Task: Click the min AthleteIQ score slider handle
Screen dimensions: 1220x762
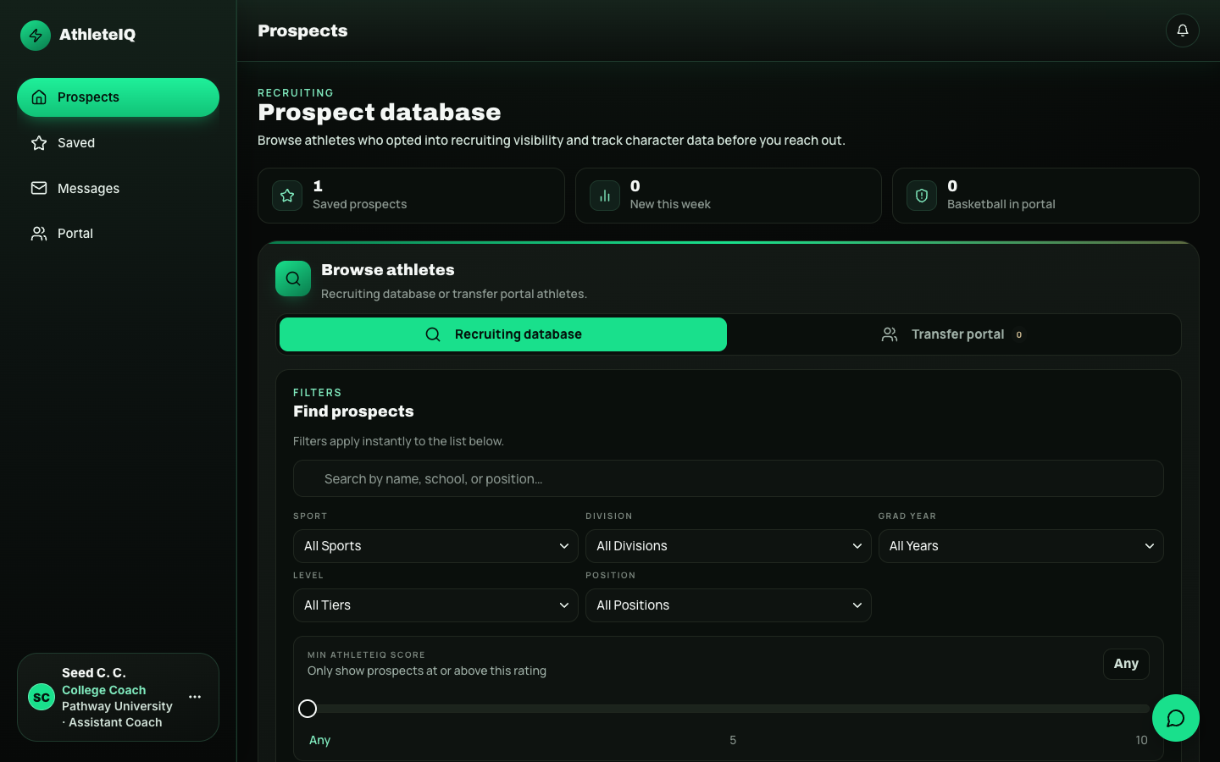Action: [308, 709]
